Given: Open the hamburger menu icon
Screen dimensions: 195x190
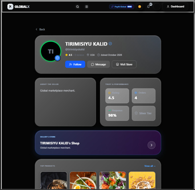Looking at the screenshot, I should (87, 7).
